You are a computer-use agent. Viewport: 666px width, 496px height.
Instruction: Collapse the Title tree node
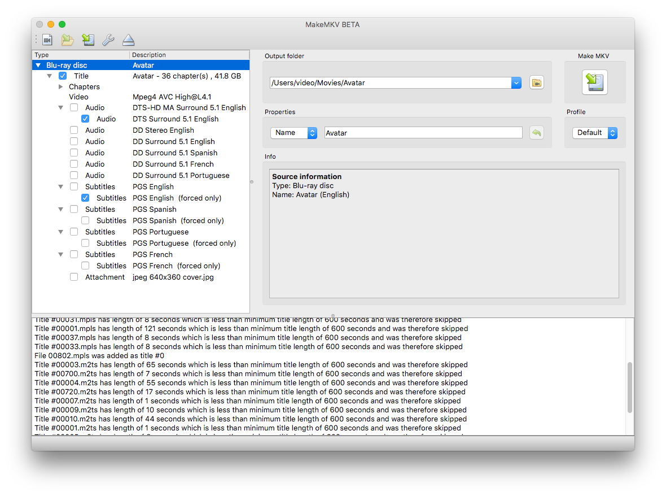point(49,76)
